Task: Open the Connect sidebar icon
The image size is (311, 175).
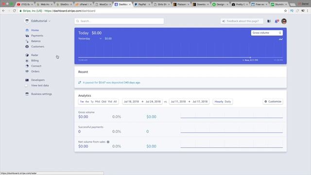Action: (27, 66)
